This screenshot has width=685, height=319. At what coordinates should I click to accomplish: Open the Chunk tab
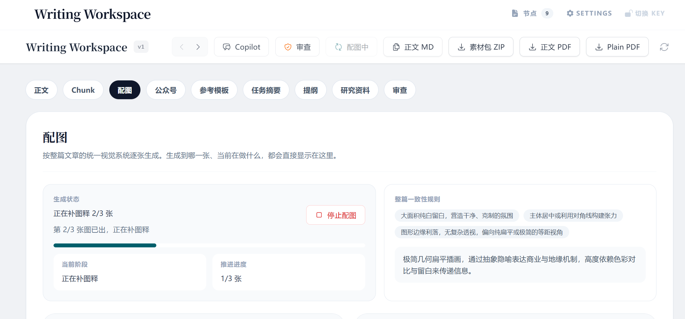(83, 90)
